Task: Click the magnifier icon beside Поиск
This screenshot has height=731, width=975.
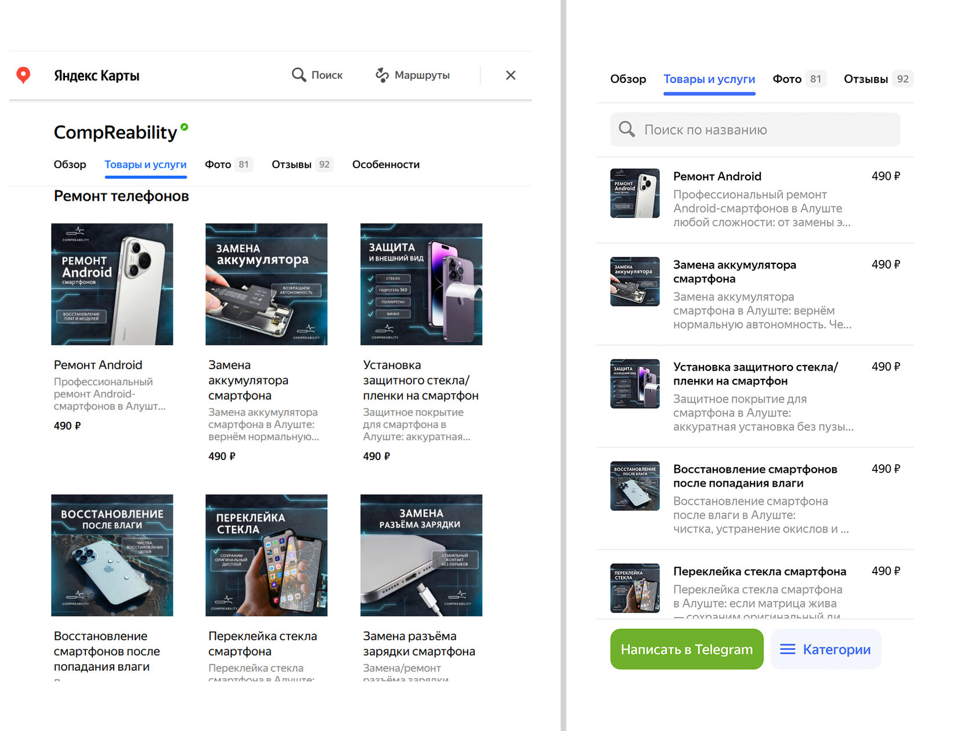Action: tap(299, 75)
